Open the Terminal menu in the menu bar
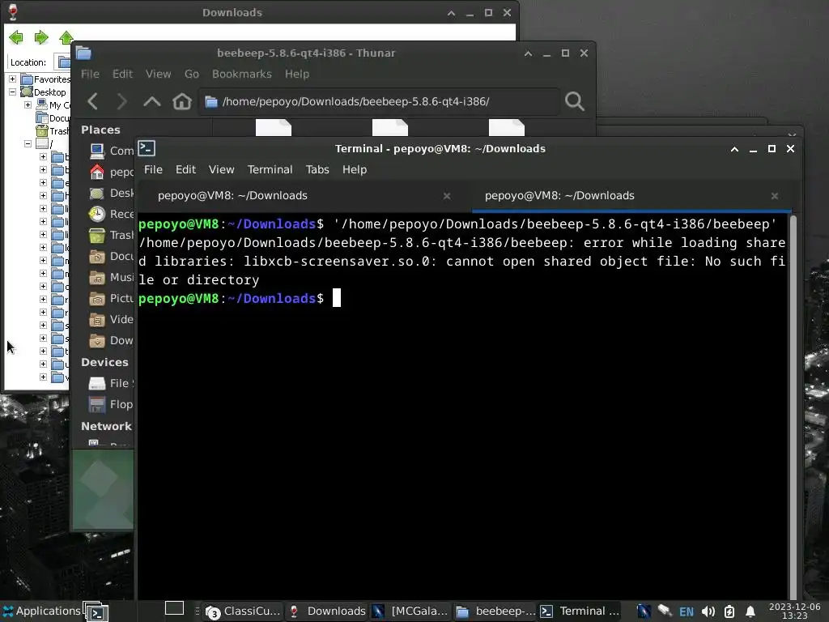The width and height of the screenshot is (829, 622). tap(270, 169)
